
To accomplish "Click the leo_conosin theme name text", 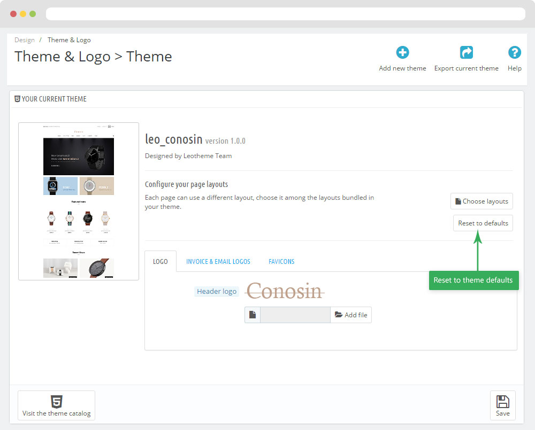I will click(x=174, y=139).
